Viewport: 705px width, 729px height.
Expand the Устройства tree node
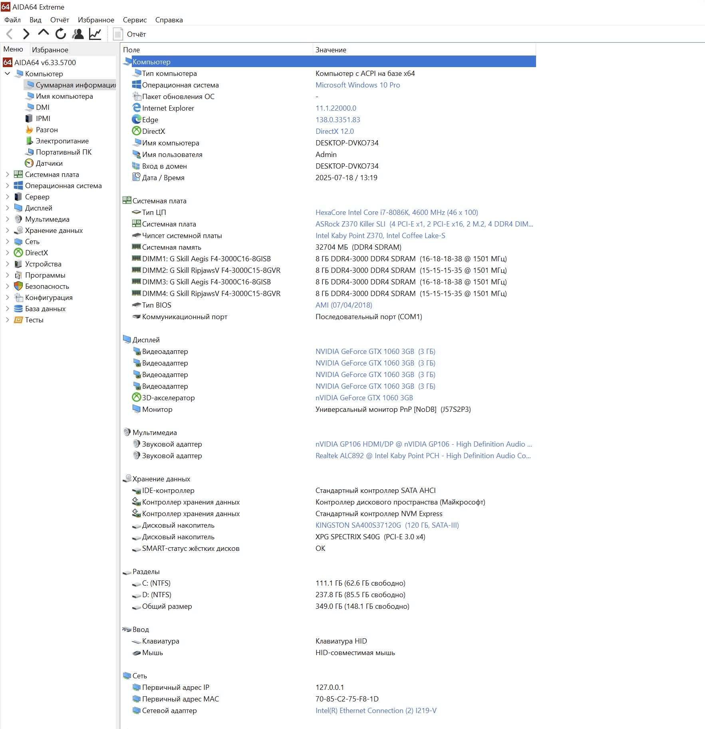click(x=7, y=264)
